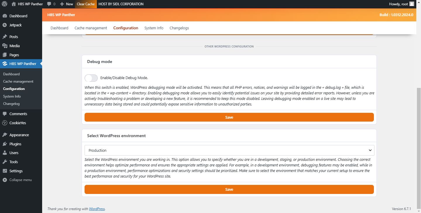Open the Comments menu label in sidebar
The image size is (421, 213).
[18, 114]
